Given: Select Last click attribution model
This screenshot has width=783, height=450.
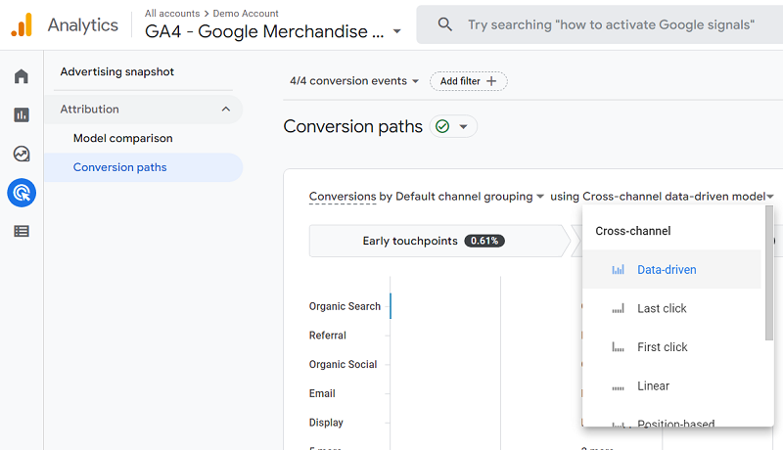Looking at the screenshot, I should point(671,308).
